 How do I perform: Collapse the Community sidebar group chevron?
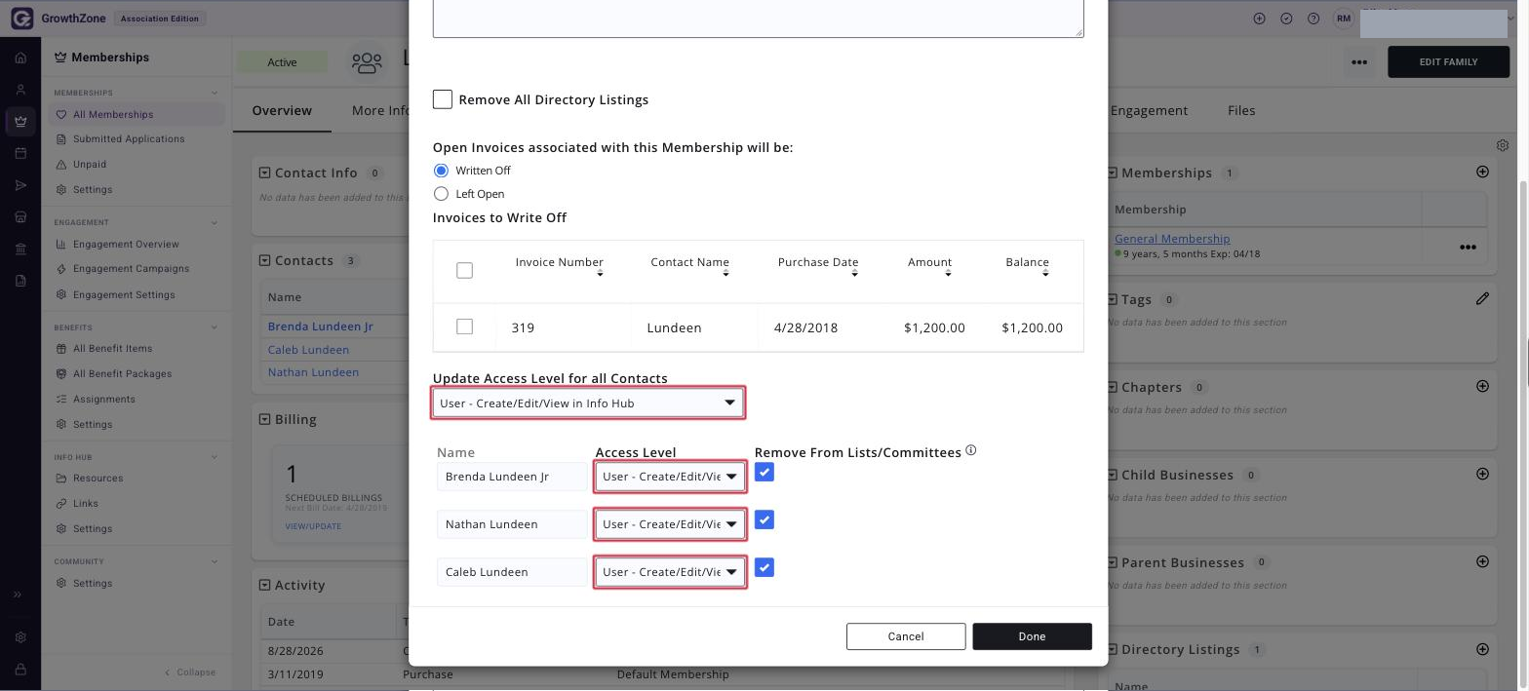click(x=215, y=562)
